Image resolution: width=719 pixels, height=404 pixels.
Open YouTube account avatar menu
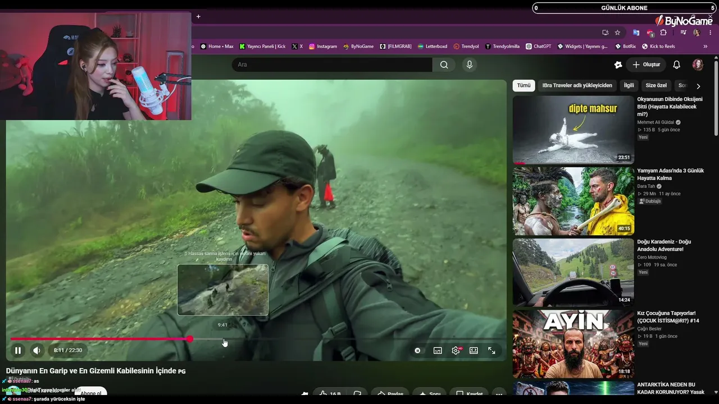click(x=698, y=65)
